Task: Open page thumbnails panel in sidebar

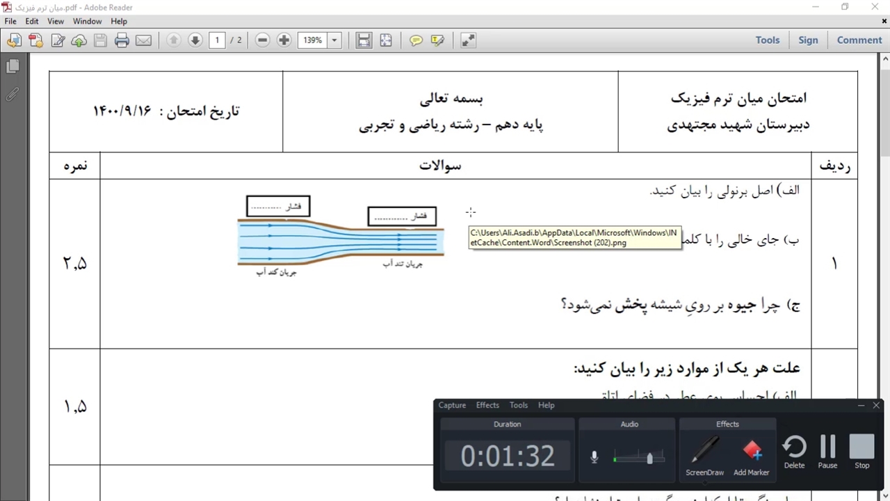Action: point(12,67)
